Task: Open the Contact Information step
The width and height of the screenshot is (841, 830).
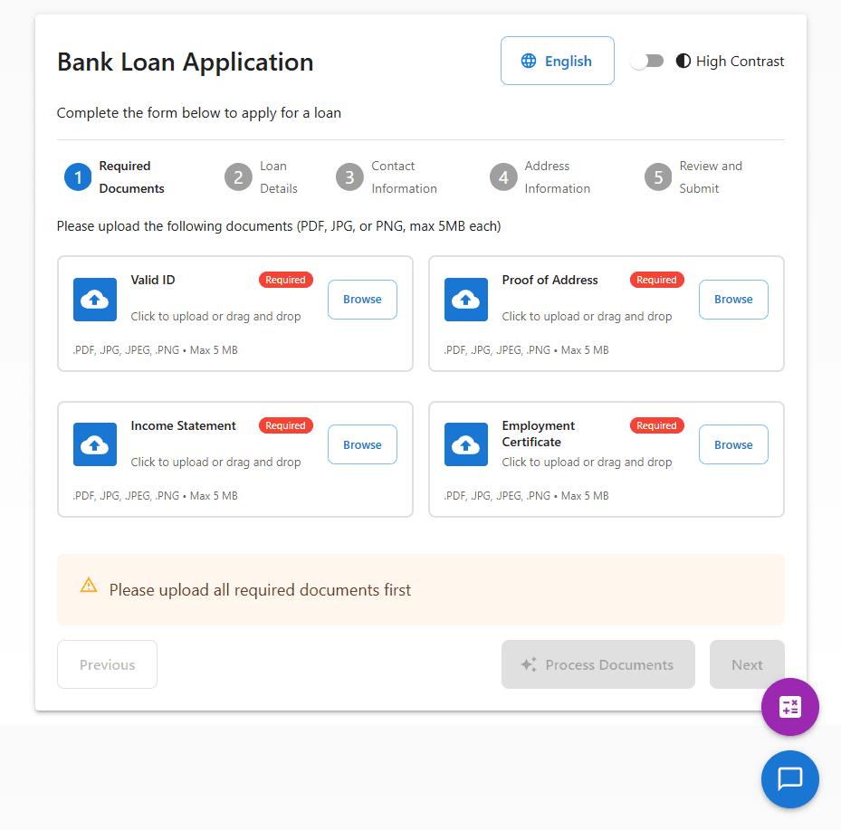Action: (x=349, y=177)
